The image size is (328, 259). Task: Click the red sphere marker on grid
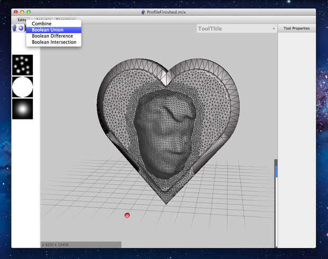(127, 215)
